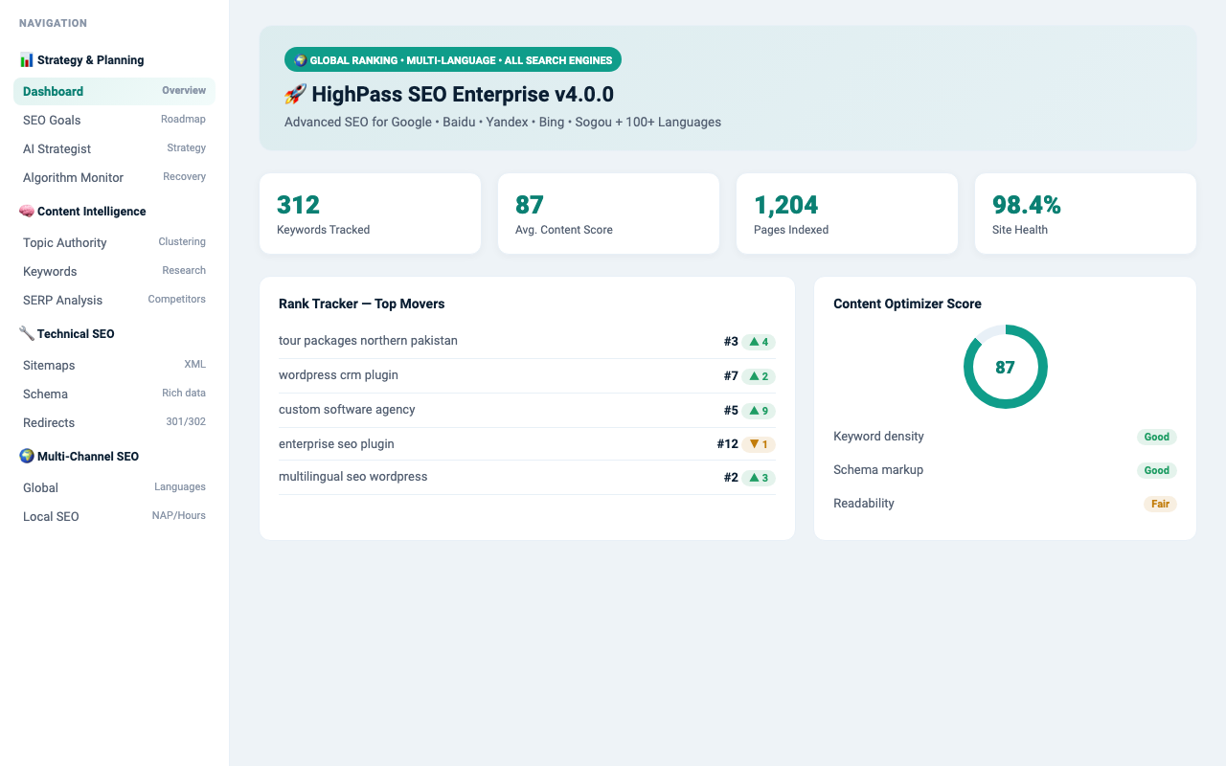This screenshot has height=766, width=1226.
Task: Click the Fair badge for Readability
Action: click(x=1160, y=504)
